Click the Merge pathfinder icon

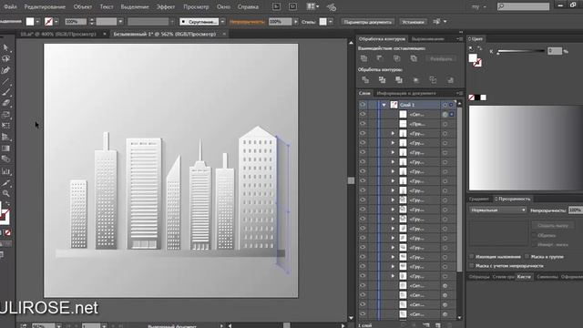tap(399, 80)
